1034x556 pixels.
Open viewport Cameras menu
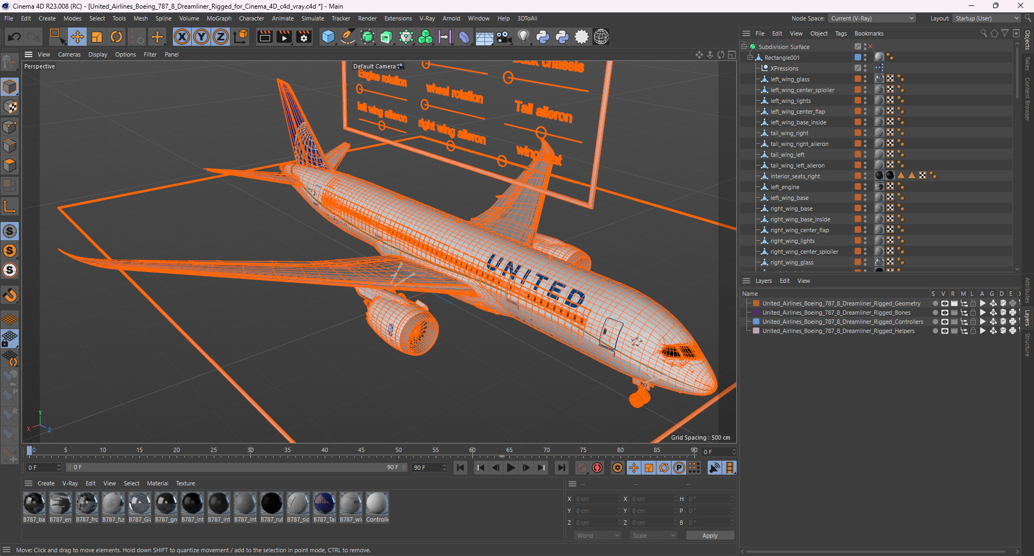pos(69,54)
